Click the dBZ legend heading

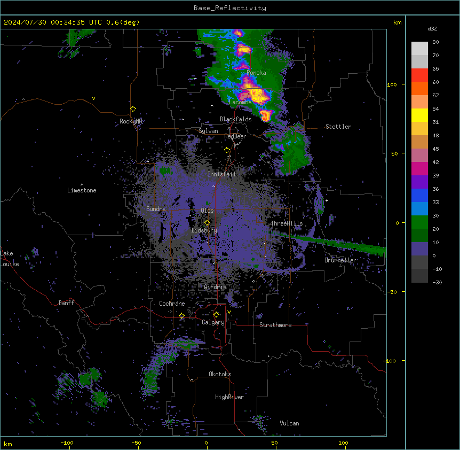[x=432, y=28]
